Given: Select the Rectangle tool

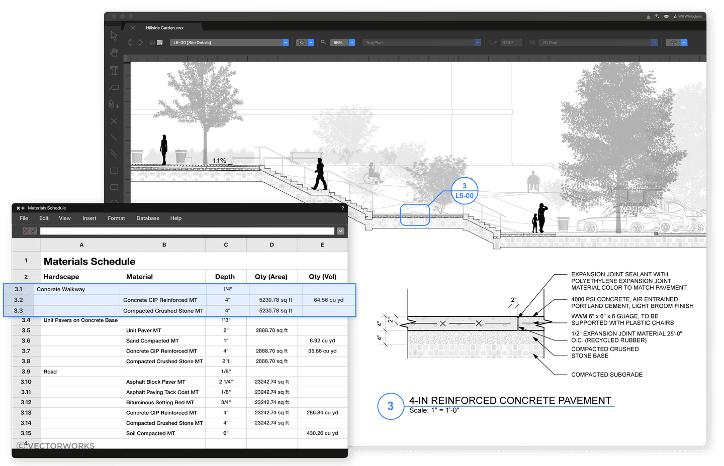Looking at the screenshot, I should (x=114, y=171).
